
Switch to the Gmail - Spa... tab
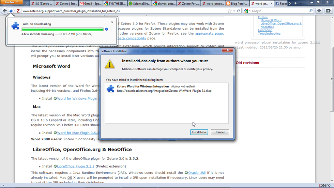(91, 4)
